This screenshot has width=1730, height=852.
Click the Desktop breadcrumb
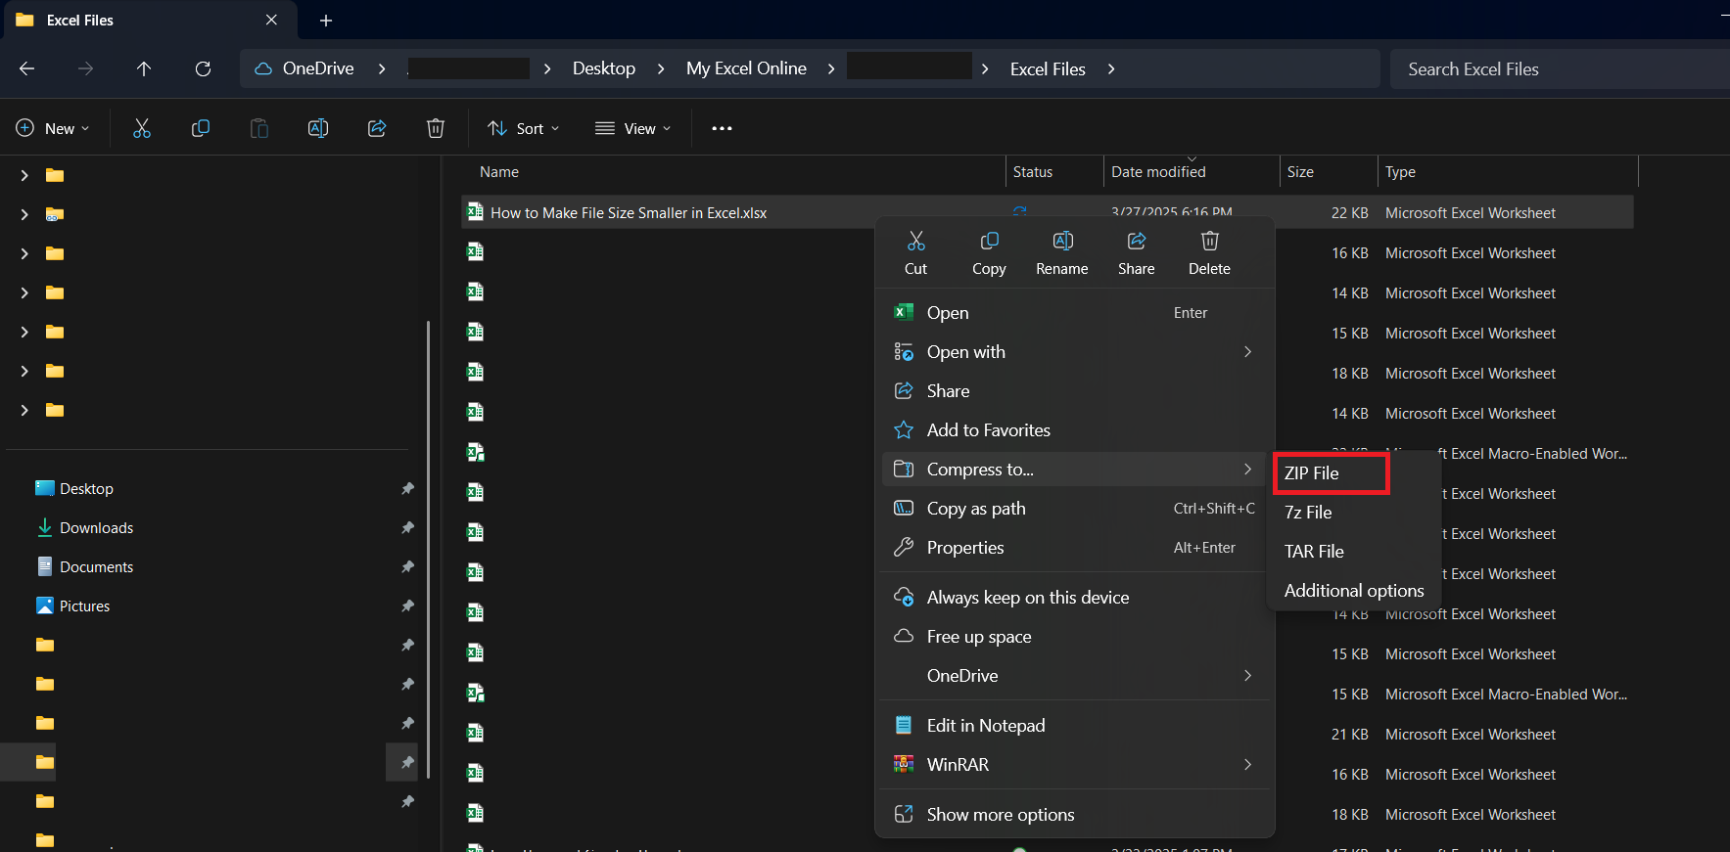pyautogui.click(x=604, y=68)
